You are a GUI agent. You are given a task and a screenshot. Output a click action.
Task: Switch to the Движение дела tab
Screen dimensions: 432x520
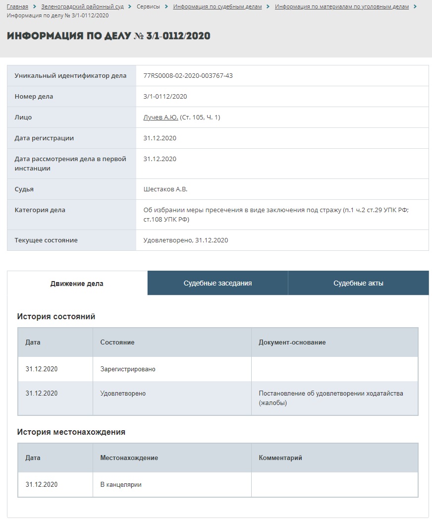coord(77,284)
